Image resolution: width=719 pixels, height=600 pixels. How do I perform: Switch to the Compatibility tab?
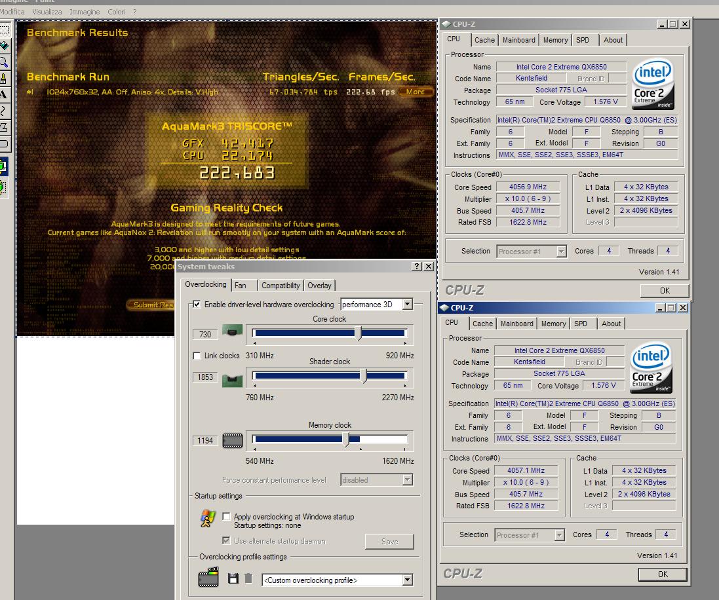point(280,286)
